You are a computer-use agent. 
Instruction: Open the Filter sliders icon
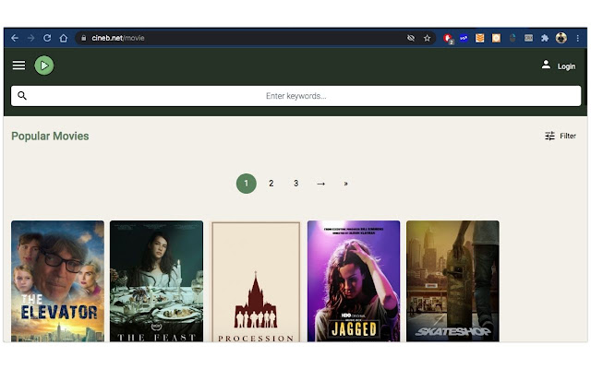(550, 136)
